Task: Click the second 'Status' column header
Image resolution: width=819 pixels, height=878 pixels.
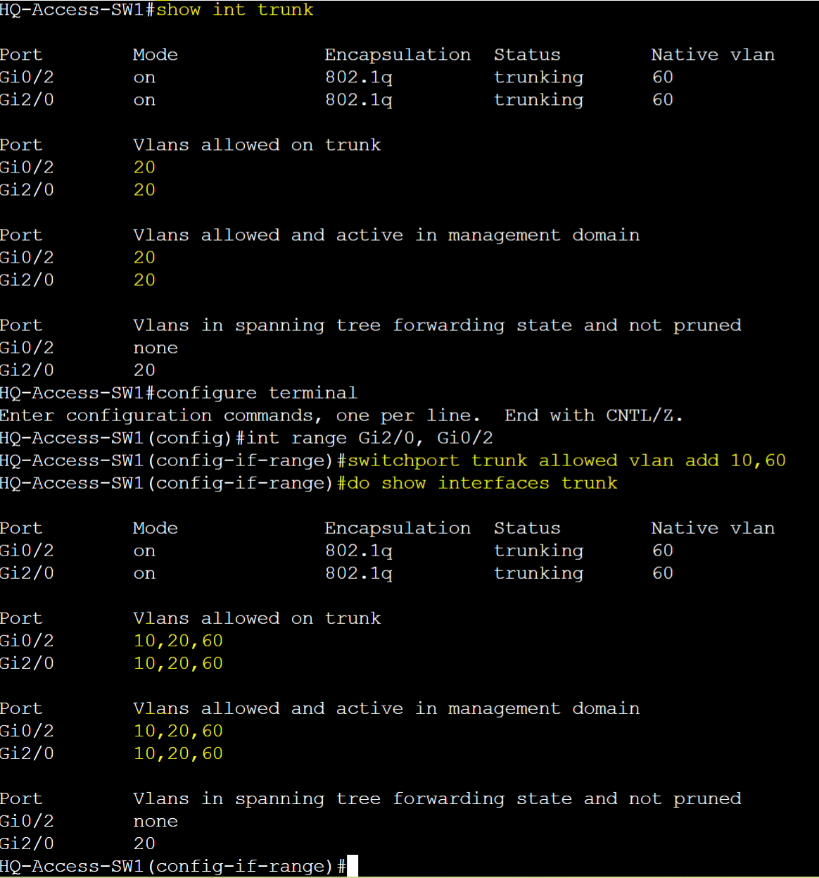Action: tap(527, 528)
